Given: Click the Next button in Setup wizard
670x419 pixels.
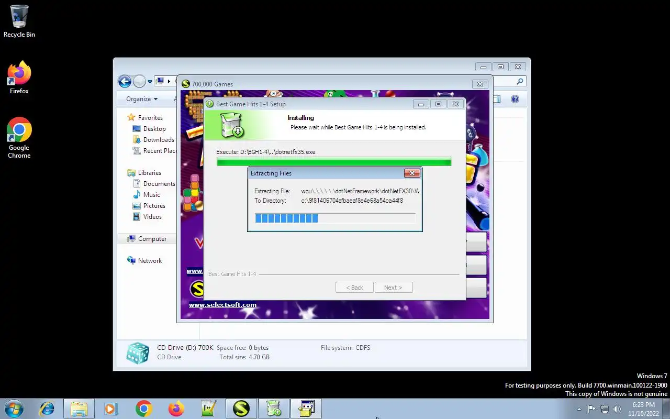Looking at the screenshot, I should (x=394, y=288).
